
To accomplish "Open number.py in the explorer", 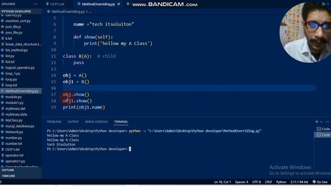I will 13,138.
